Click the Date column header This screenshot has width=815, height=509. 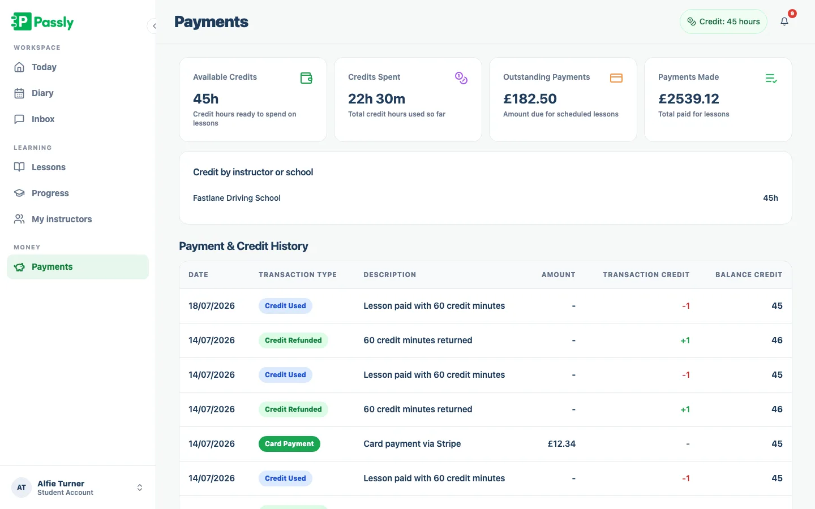tap(198, 275)
